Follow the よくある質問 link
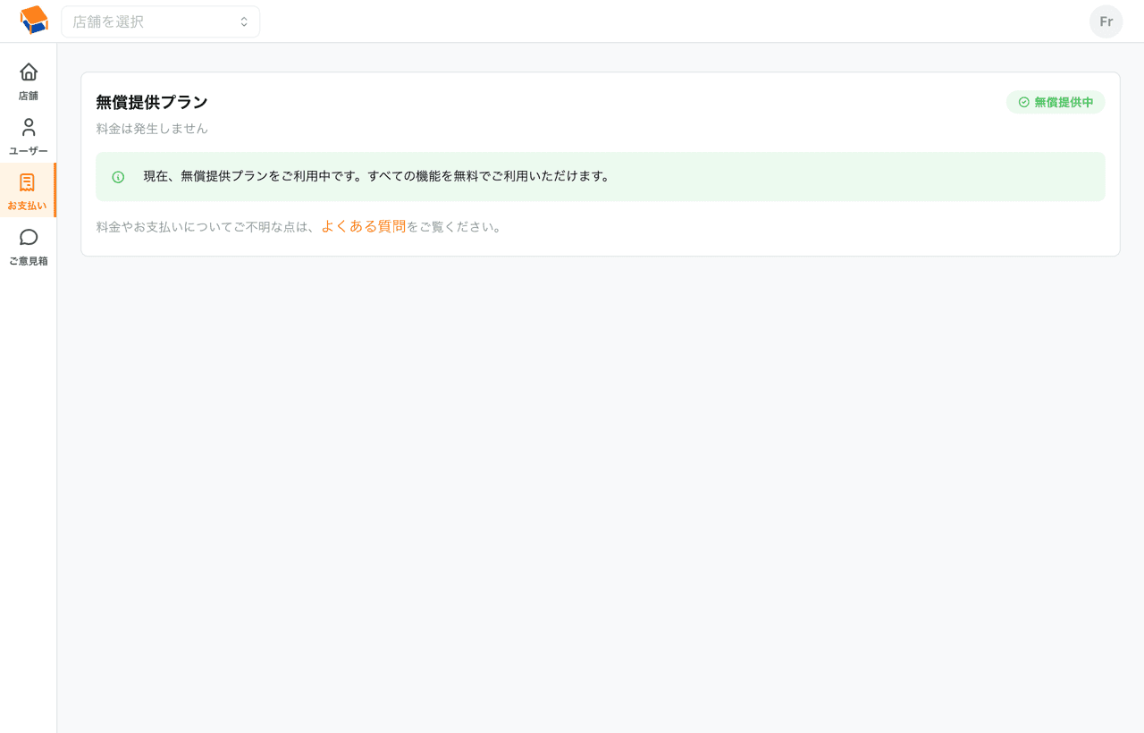Viewport: 1144px width, 733px height. coord(364,227)
